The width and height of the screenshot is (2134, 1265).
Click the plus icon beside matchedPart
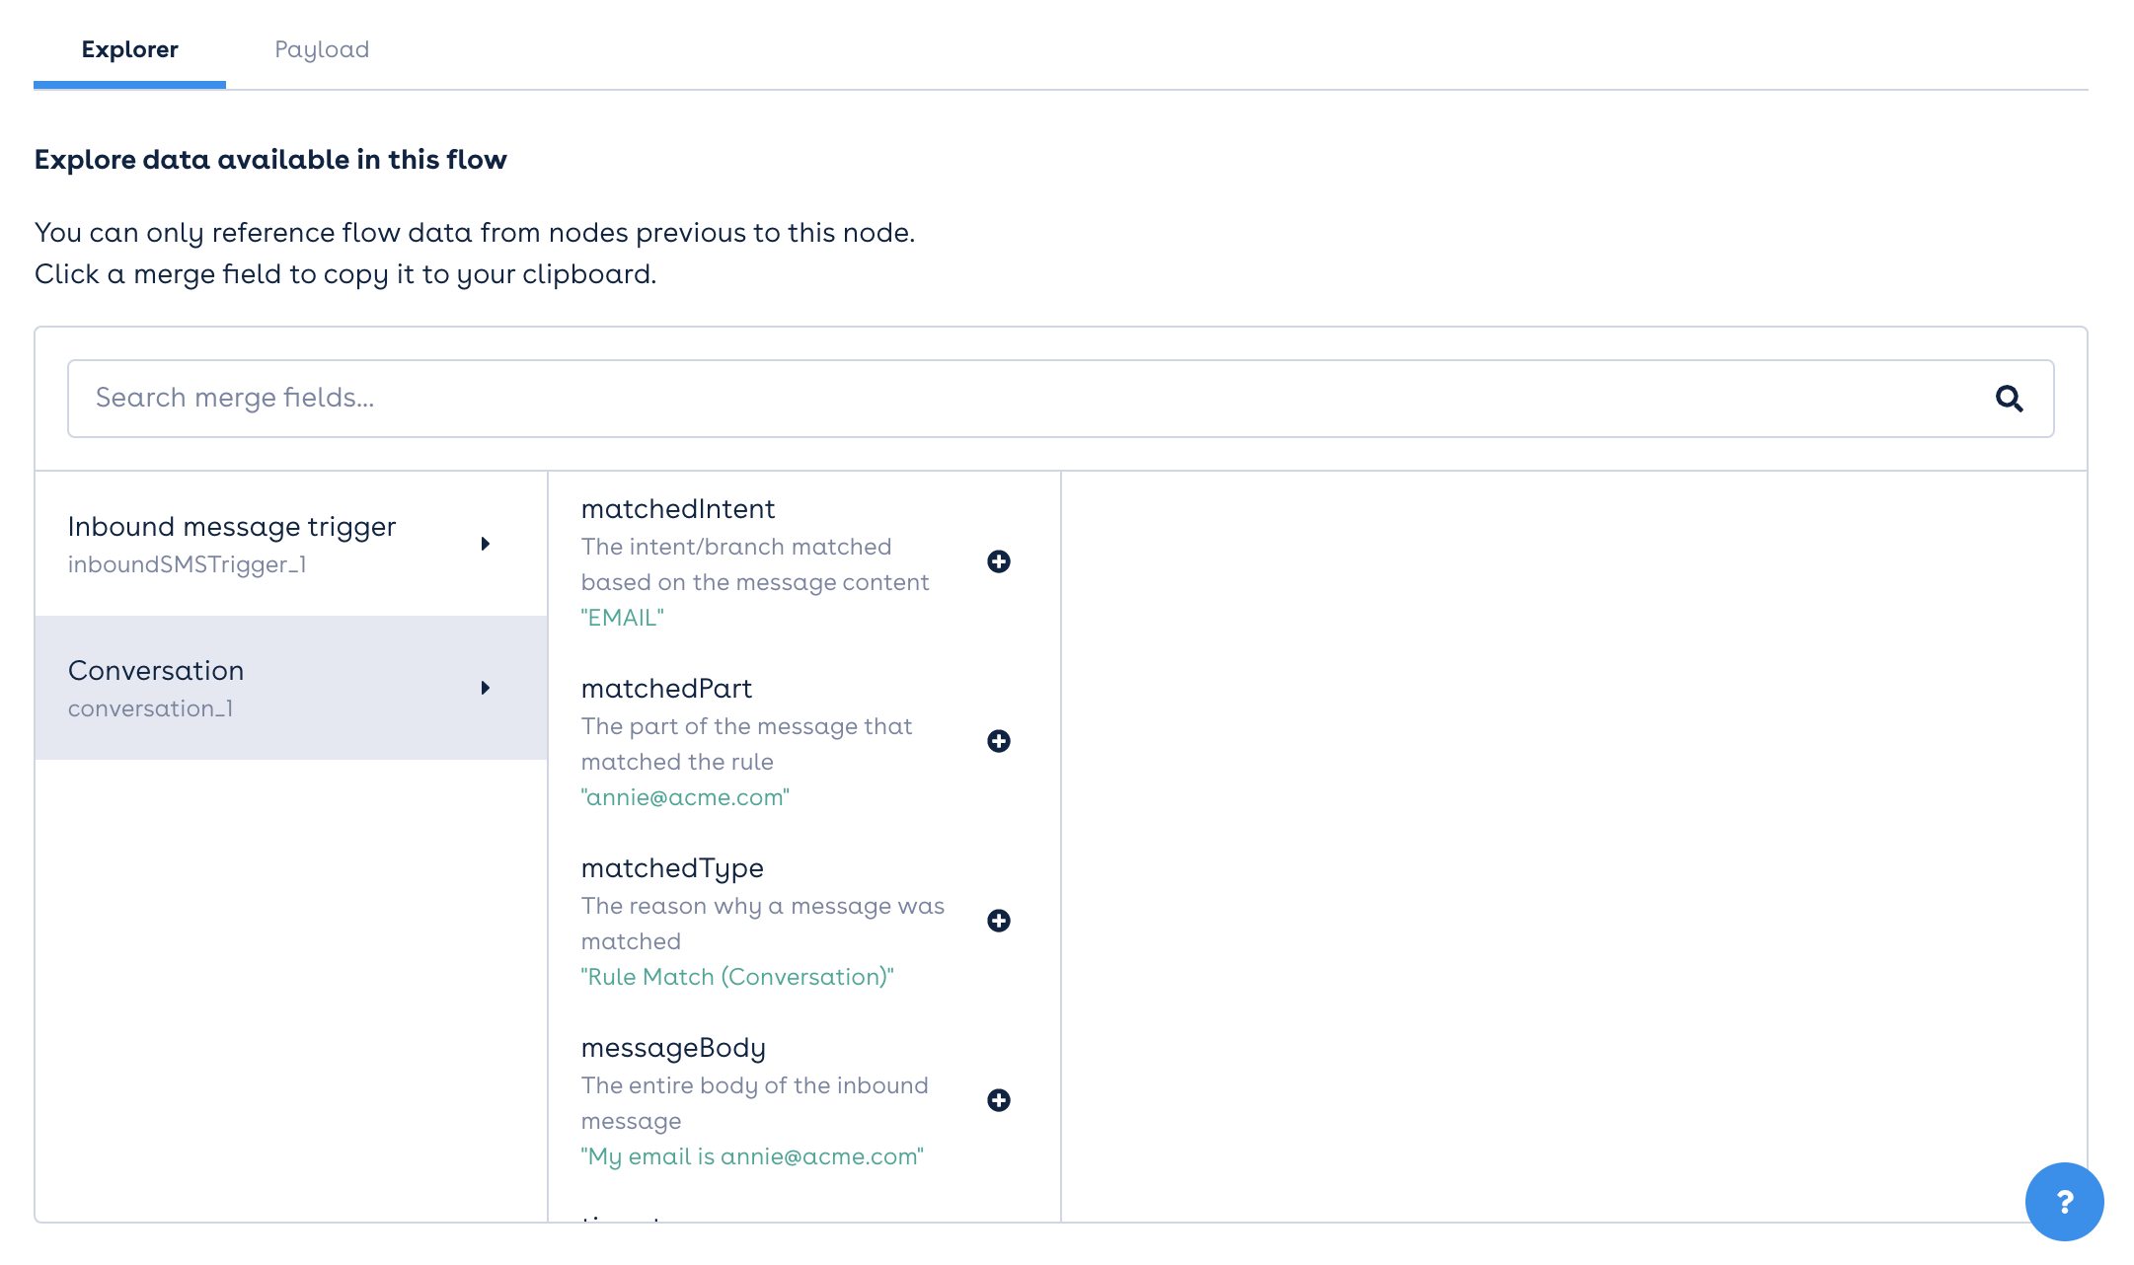999,742
